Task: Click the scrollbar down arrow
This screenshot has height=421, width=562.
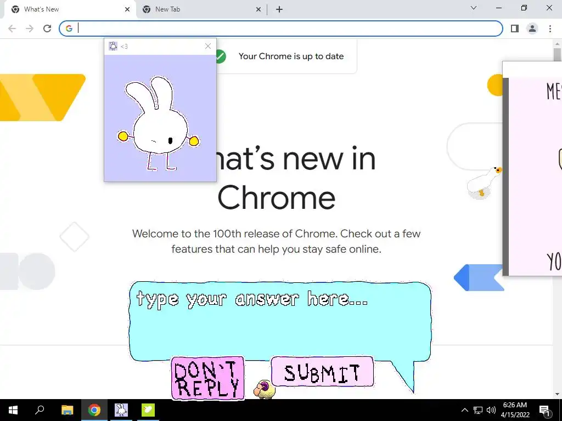Action: pos(557,394)
